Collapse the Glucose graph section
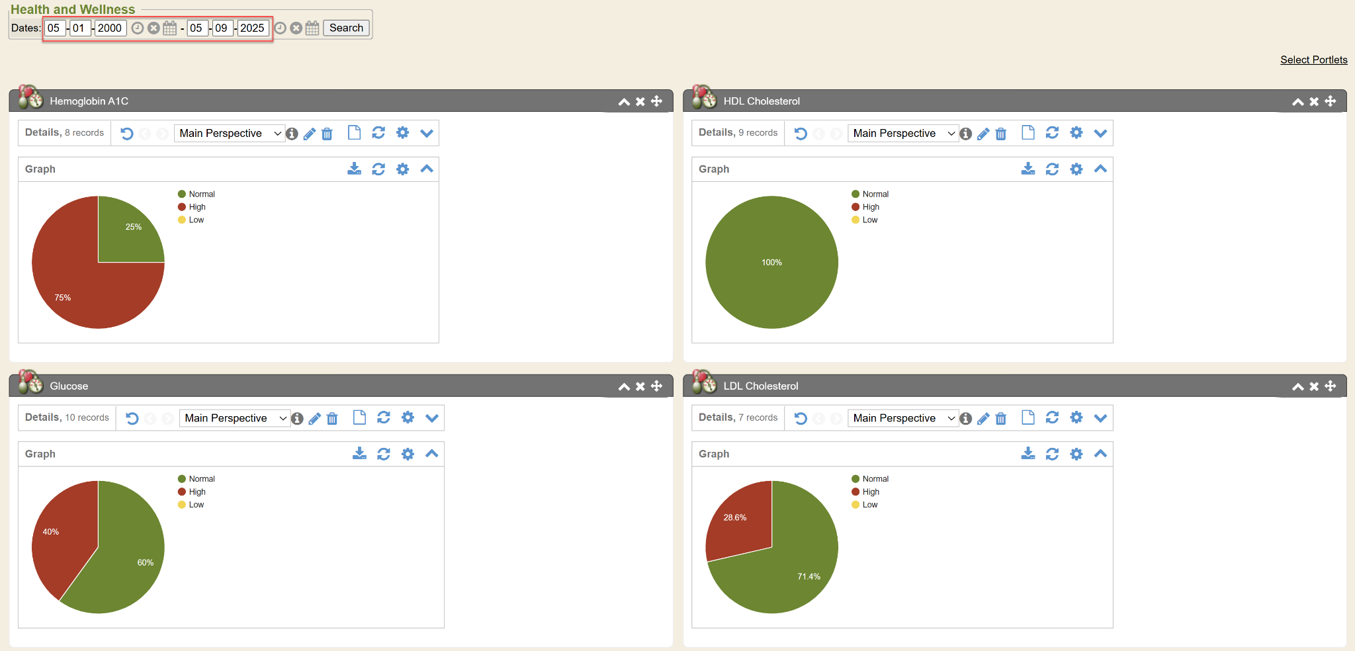 pyautogui.click(x=432, y=454)
